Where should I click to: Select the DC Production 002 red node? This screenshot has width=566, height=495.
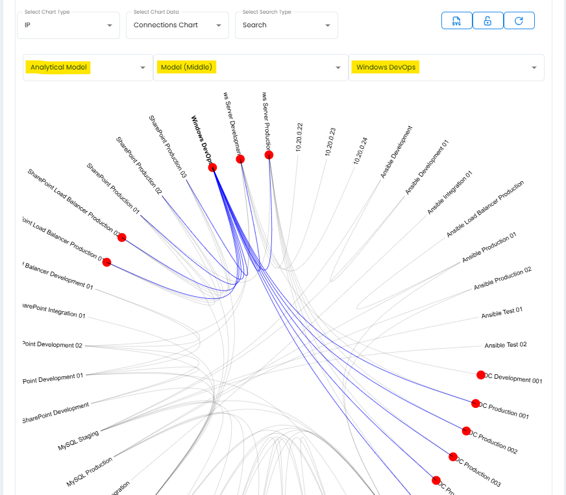466,431
